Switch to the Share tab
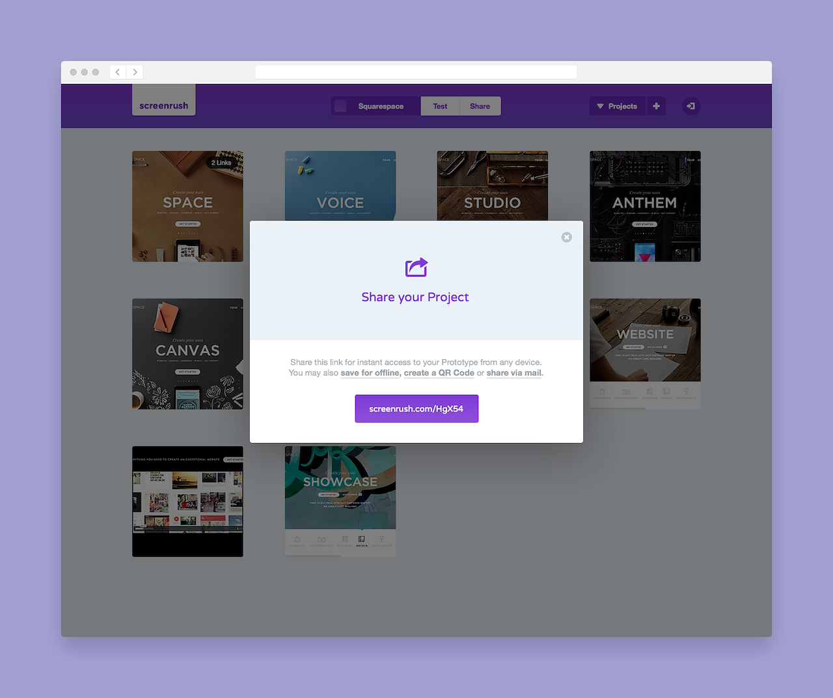 tap(480, 106)
